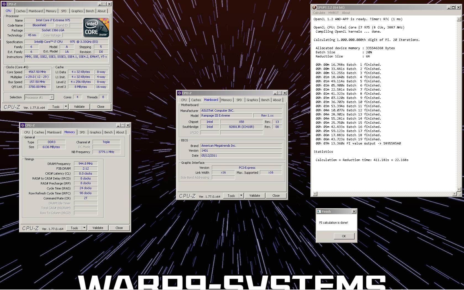
Task: Expand the Tools dropdown arrow in the Memory window
Action: [x=84, y=228]
